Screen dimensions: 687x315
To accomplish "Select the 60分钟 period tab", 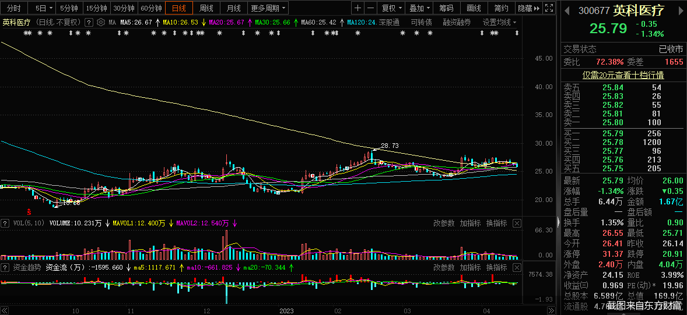I will (x=151, y=8).
